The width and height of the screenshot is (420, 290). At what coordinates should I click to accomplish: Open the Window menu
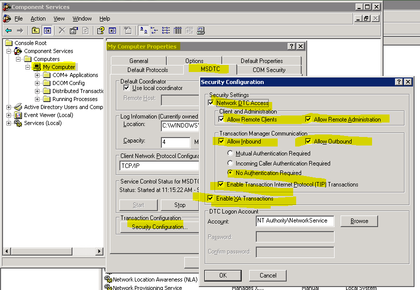pyautogui.click(x=82, y=18)
